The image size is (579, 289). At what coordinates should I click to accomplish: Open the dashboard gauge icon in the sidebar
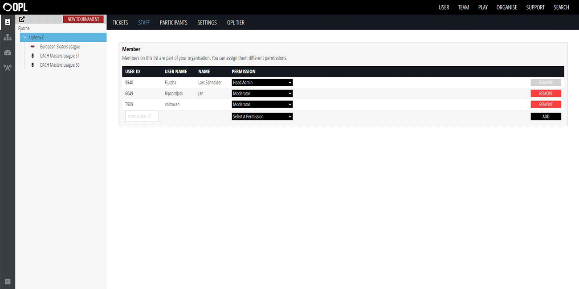8,52
